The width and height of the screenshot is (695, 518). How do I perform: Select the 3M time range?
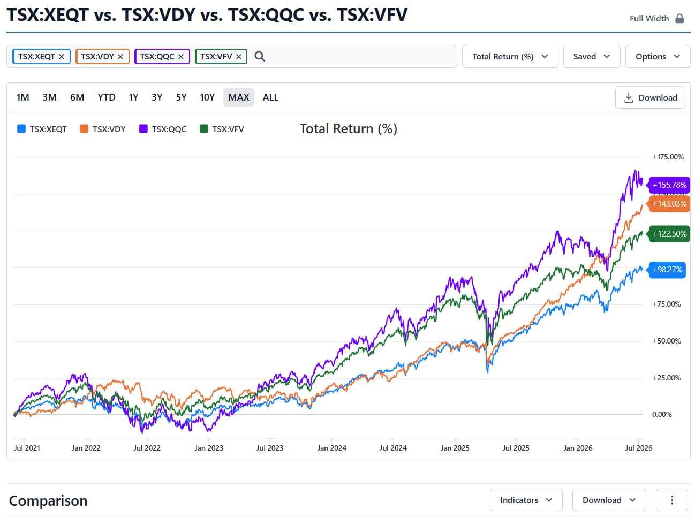[x=50, y=97]
